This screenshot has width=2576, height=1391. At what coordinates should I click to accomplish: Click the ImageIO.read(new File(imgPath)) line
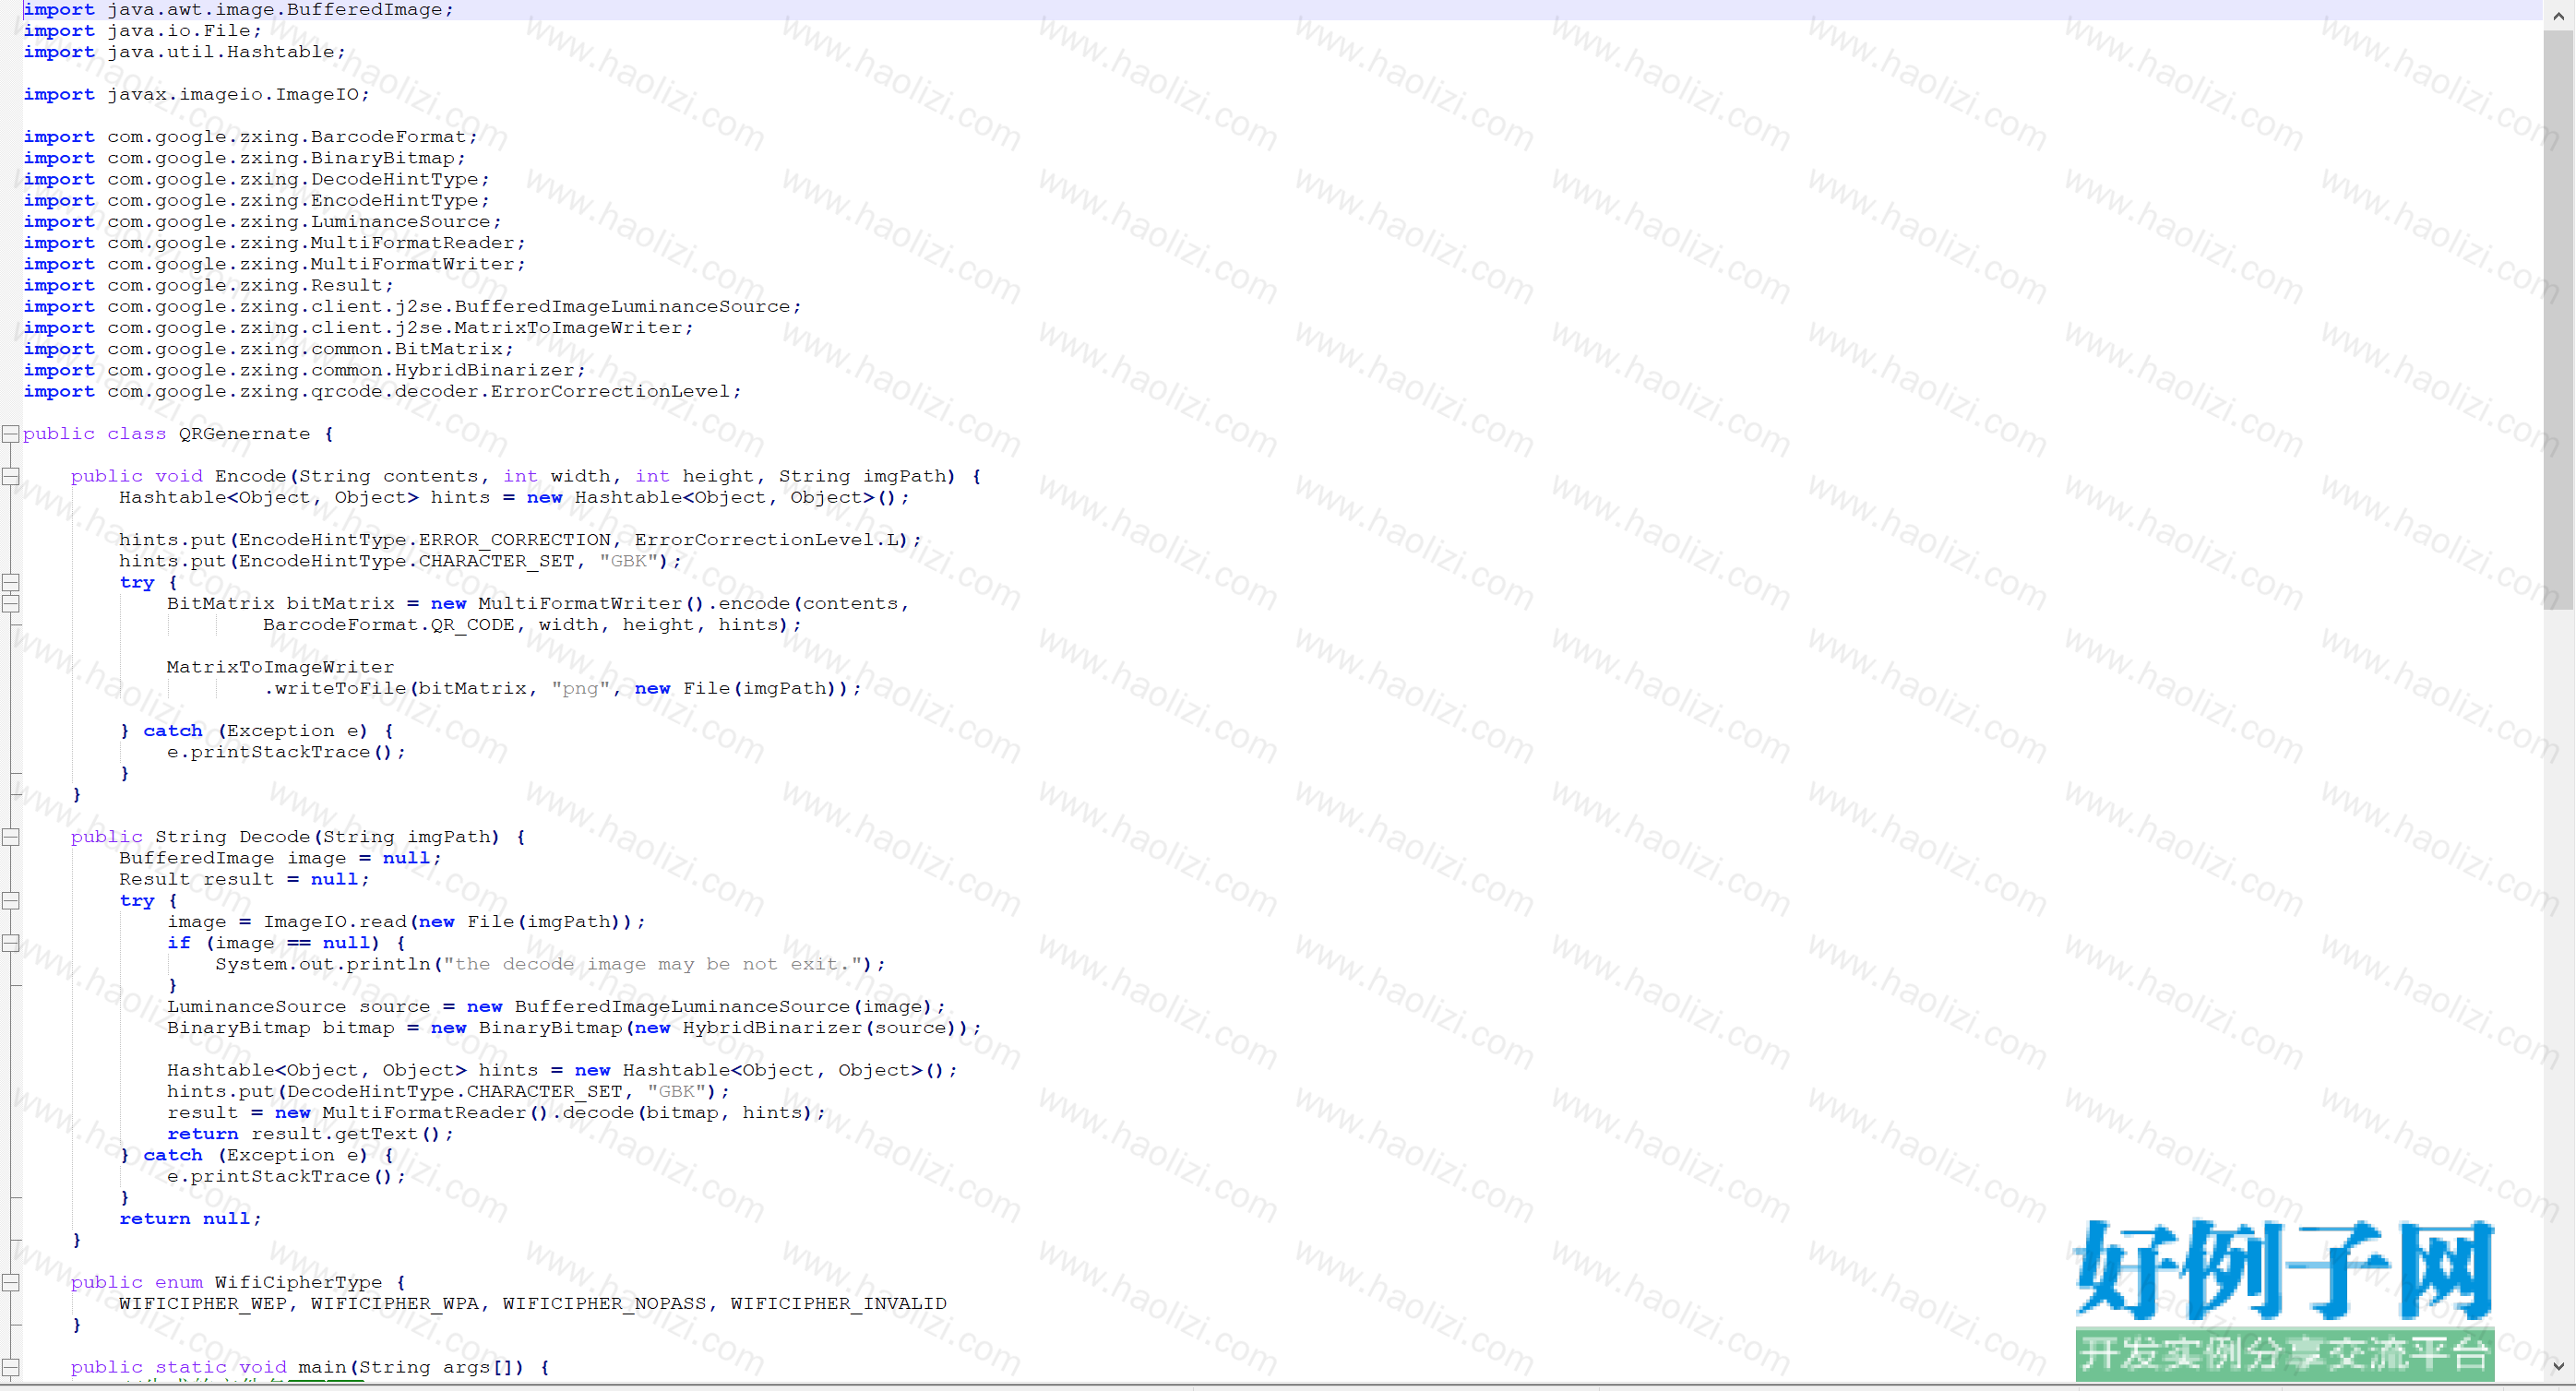(406, 922)
